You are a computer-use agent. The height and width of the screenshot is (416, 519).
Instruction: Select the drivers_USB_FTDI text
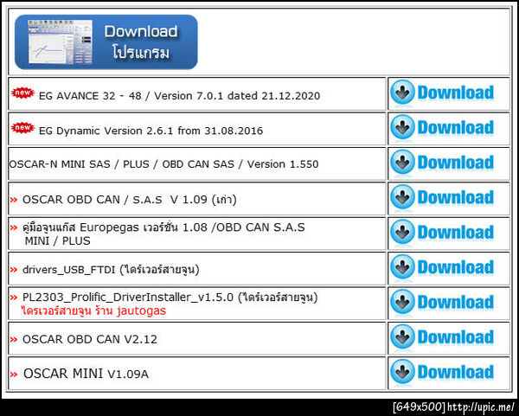tap(111, 269)
